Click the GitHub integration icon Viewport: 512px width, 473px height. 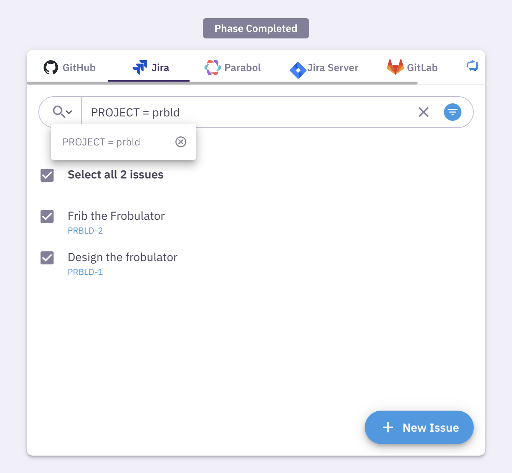click(x=51, y=67)
